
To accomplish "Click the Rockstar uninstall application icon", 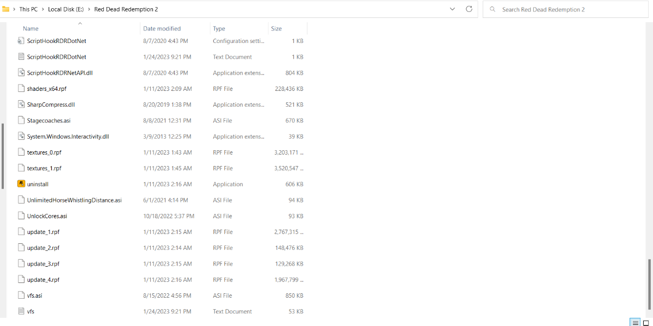I will [21, 184].
